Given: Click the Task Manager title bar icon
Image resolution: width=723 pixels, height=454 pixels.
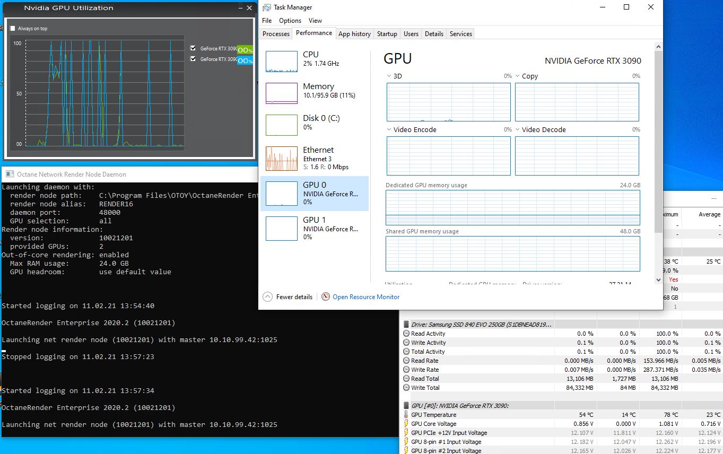Looking at the screenshot, I should [x=267, y=7].
